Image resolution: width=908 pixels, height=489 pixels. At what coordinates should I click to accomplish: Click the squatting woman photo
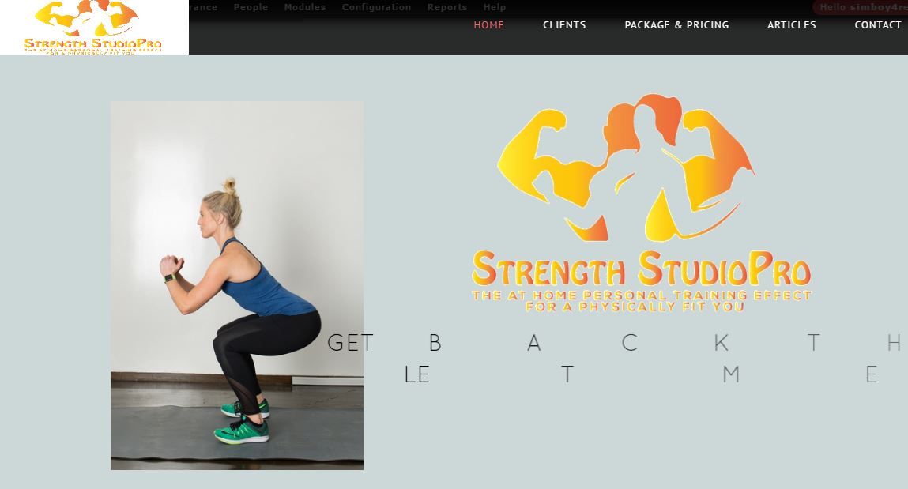pos(237,285)
